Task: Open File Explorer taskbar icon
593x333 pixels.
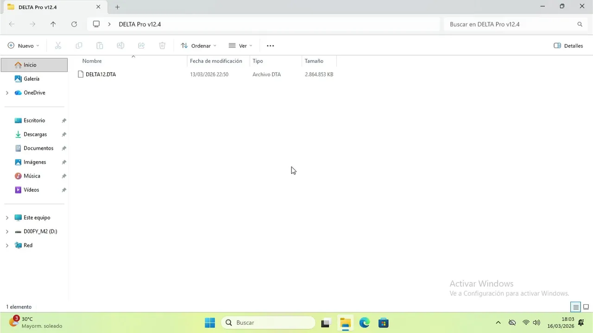Action: [x=345, y=322]
